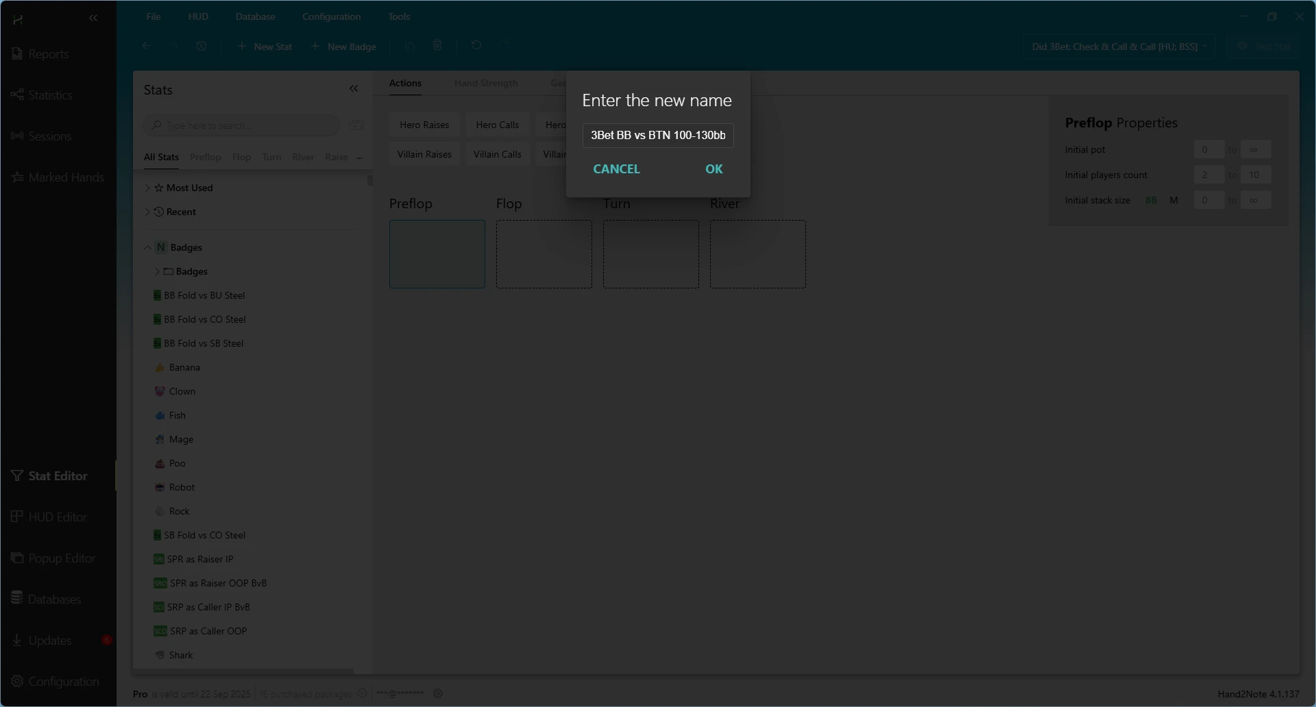Select the Preflop filter tab in Stats
The image size is (1316, 707).
(205, 157)
